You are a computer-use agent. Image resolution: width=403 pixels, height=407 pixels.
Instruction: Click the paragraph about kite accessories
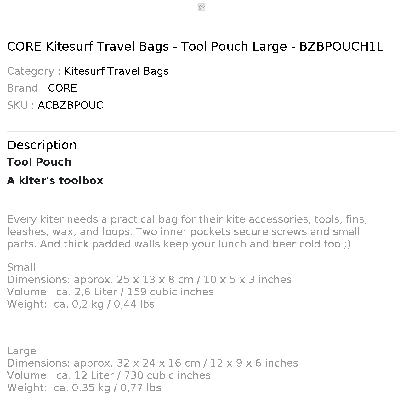click(187, 232)
